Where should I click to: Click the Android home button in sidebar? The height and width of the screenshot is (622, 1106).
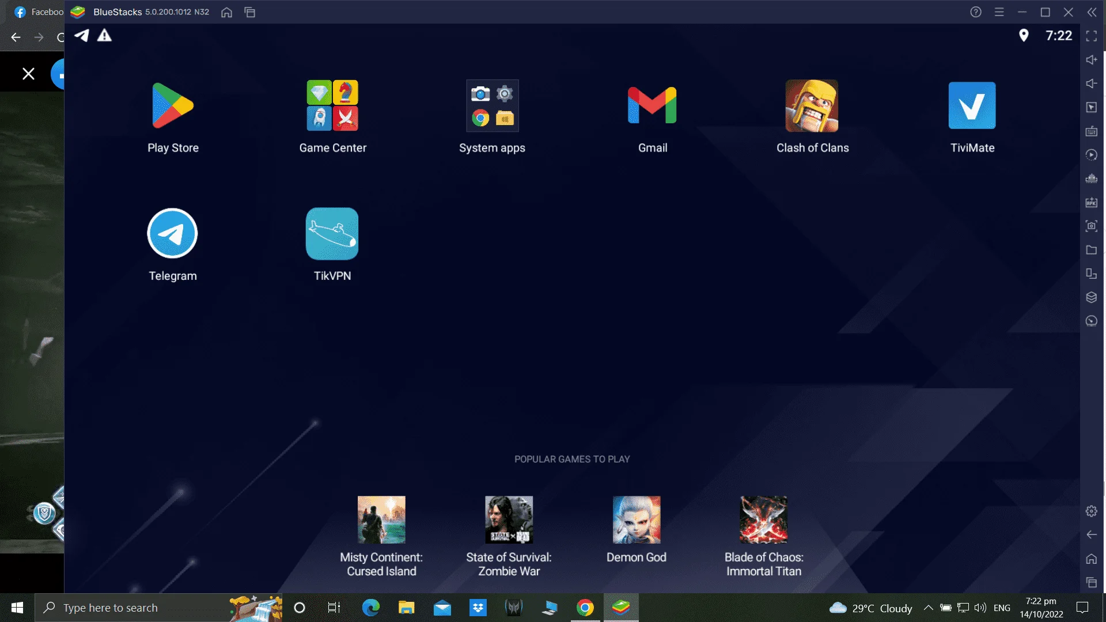click(x=1092, y=559)
